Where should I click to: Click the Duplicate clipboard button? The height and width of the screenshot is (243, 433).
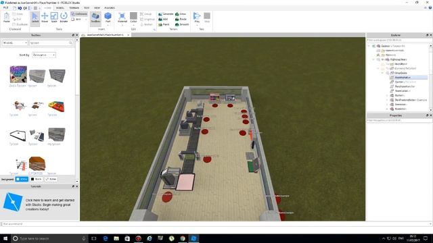(x=20, y=24)
